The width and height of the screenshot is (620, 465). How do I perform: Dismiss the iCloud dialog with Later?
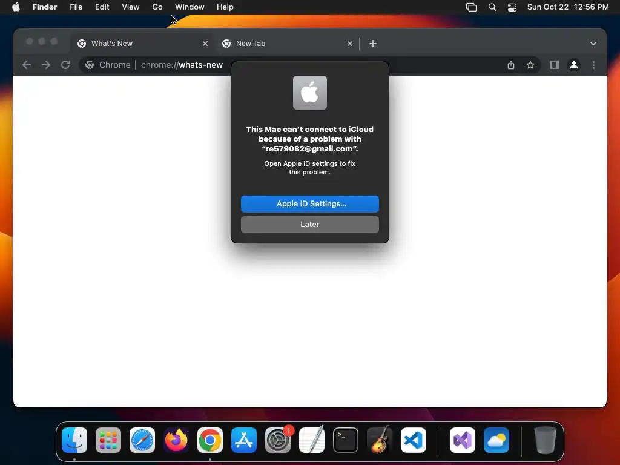click(x=309, y=224)
